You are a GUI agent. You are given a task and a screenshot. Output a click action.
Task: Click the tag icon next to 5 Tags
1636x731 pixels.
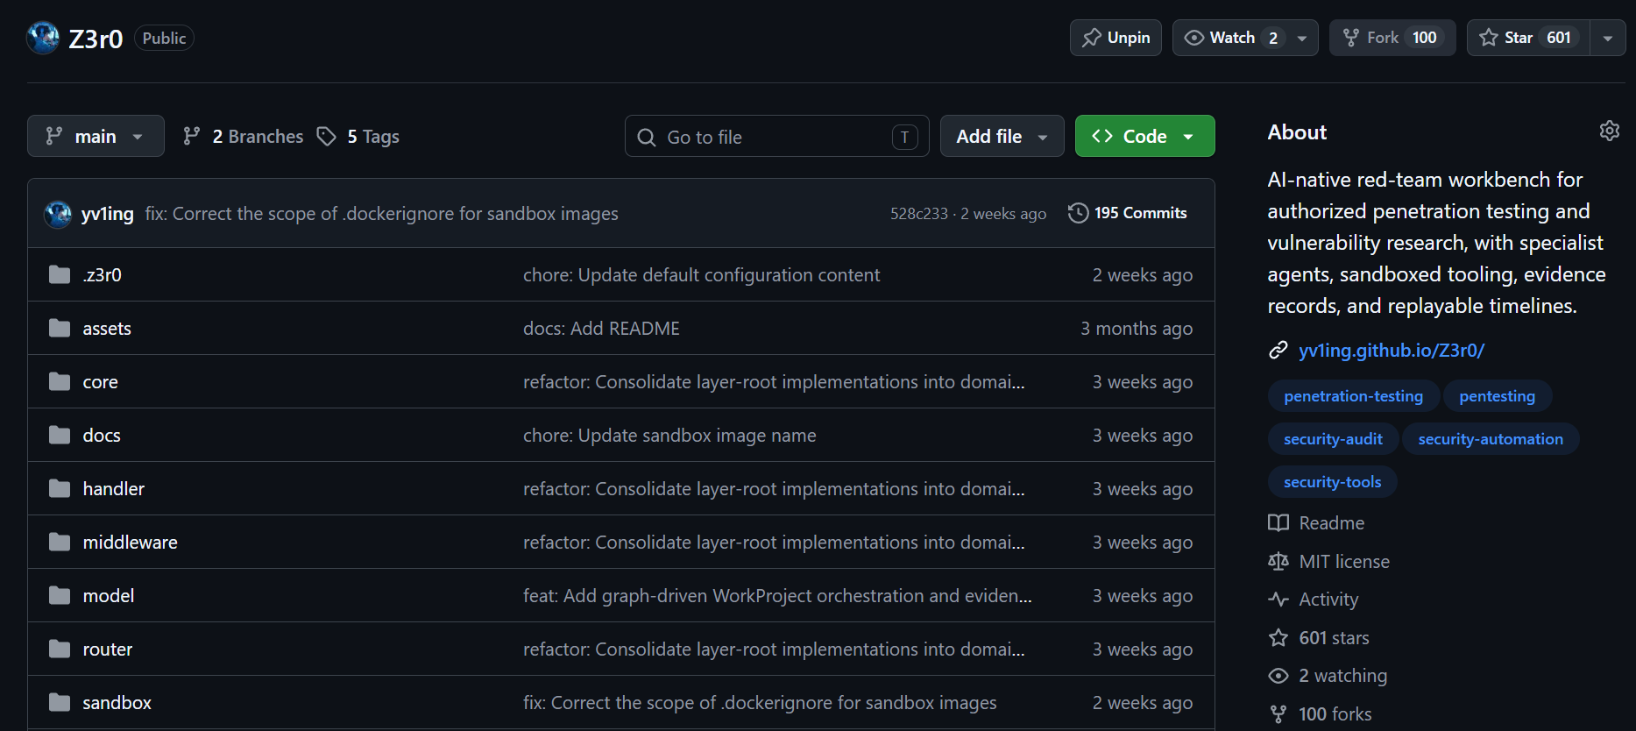pyautogui.click(x=326, y=137)
